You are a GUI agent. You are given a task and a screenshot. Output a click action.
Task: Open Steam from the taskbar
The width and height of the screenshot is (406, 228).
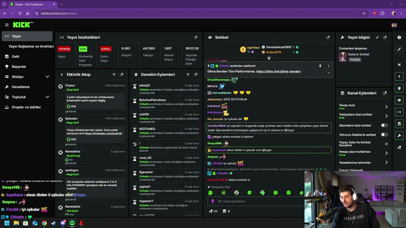point(53,223)
